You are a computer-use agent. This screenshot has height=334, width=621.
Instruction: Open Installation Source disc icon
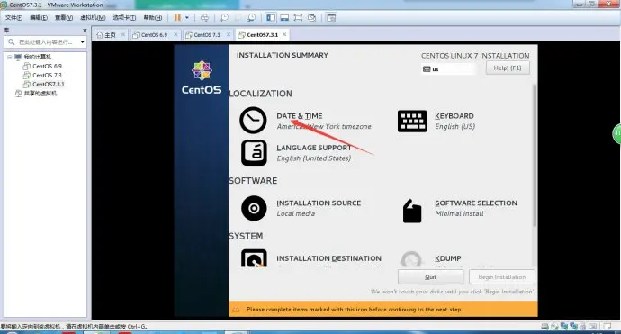tap(254, 208)
